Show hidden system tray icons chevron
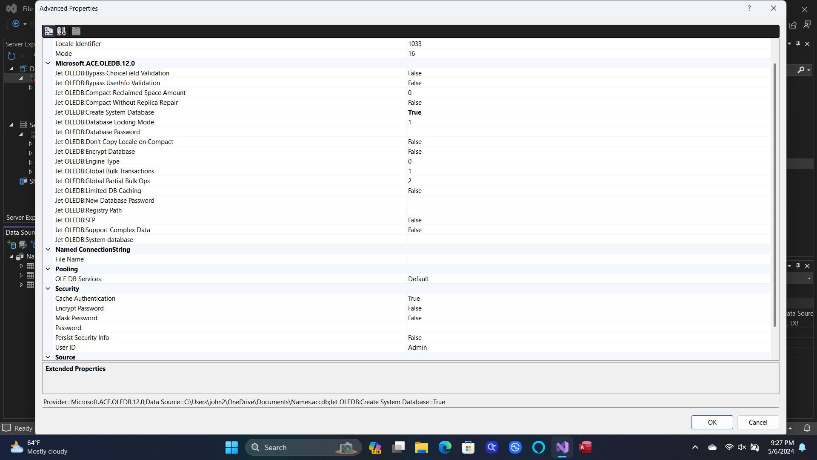Image resolution: width=817 pixels, height=460 pixels. pos(695,447)
